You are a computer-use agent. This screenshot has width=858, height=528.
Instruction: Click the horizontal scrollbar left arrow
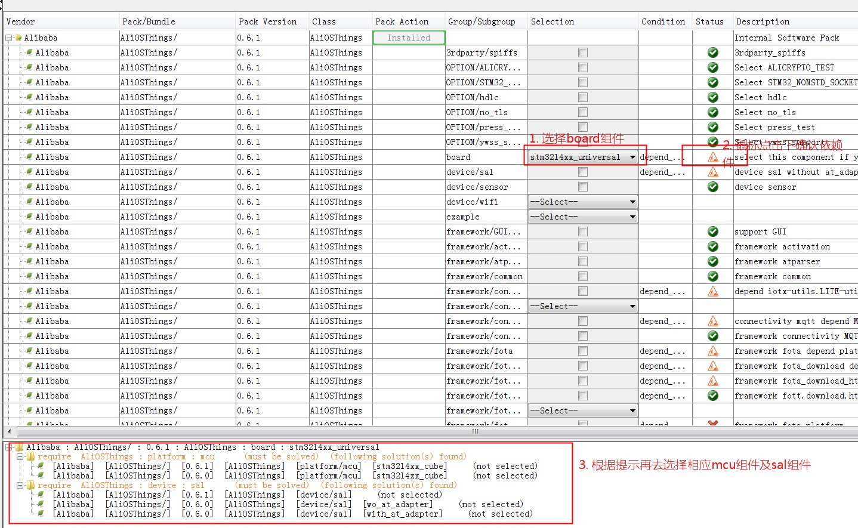(x=8, y=431)
